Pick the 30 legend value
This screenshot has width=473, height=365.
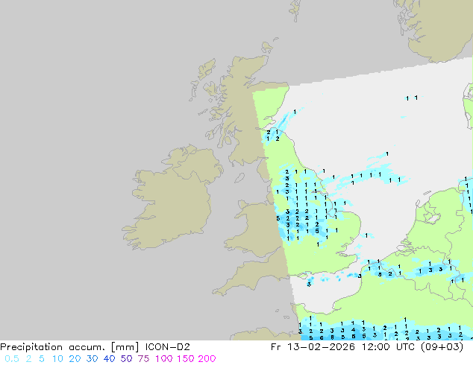coord(92,359)
